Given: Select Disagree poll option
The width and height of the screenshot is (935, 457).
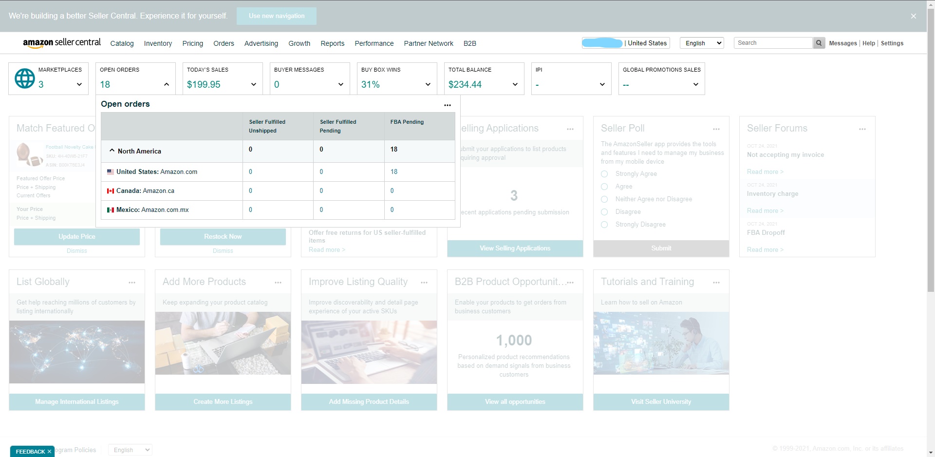Looking at the screenshot, I should [x=604, y=212].
